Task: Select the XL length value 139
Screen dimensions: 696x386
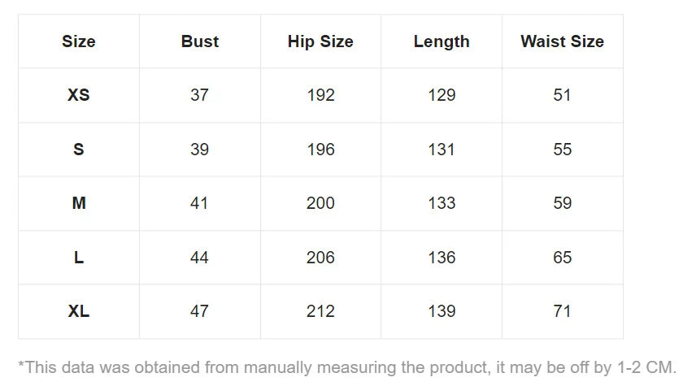Action: click(x=442, y=311)
